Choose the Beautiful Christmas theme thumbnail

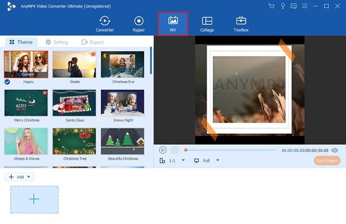122,141
